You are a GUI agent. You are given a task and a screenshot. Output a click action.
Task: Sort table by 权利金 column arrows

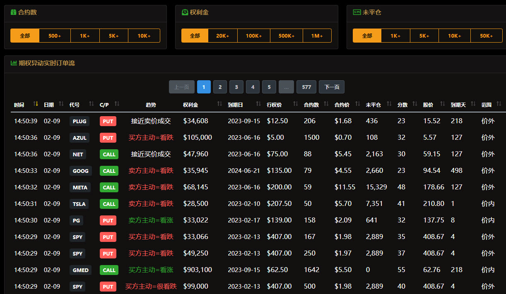coord(219,104)
